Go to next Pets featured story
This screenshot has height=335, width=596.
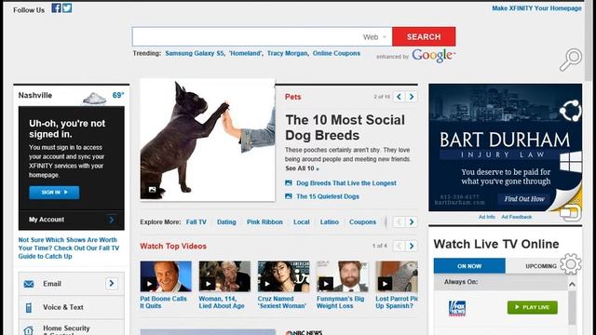point(412,97)
